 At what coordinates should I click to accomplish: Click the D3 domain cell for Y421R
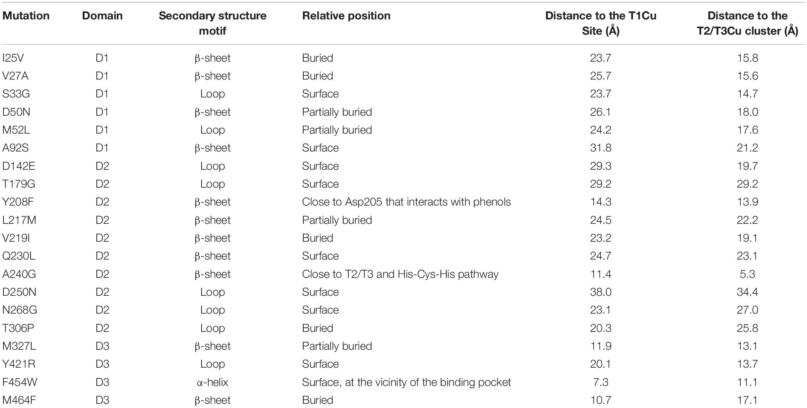point(102,364)
